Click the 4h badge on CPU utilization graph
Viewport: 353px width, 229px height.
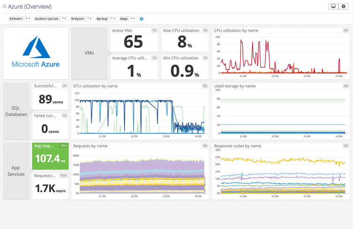345,30
